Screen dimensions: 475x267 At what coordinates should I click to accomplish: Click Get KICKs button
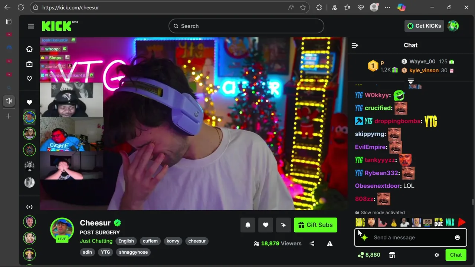point(424,26)
